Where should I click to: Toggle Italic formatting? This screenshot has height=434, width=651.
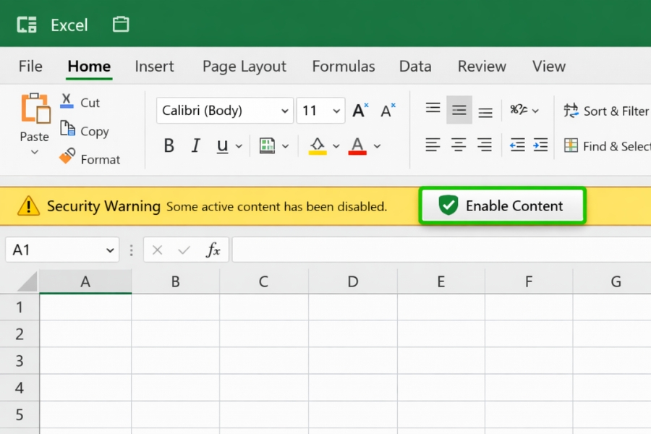pos(195,146)
